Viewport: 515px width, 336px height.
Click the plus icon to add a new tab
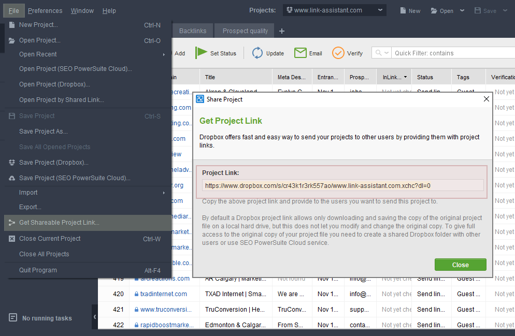pos(281,31)
